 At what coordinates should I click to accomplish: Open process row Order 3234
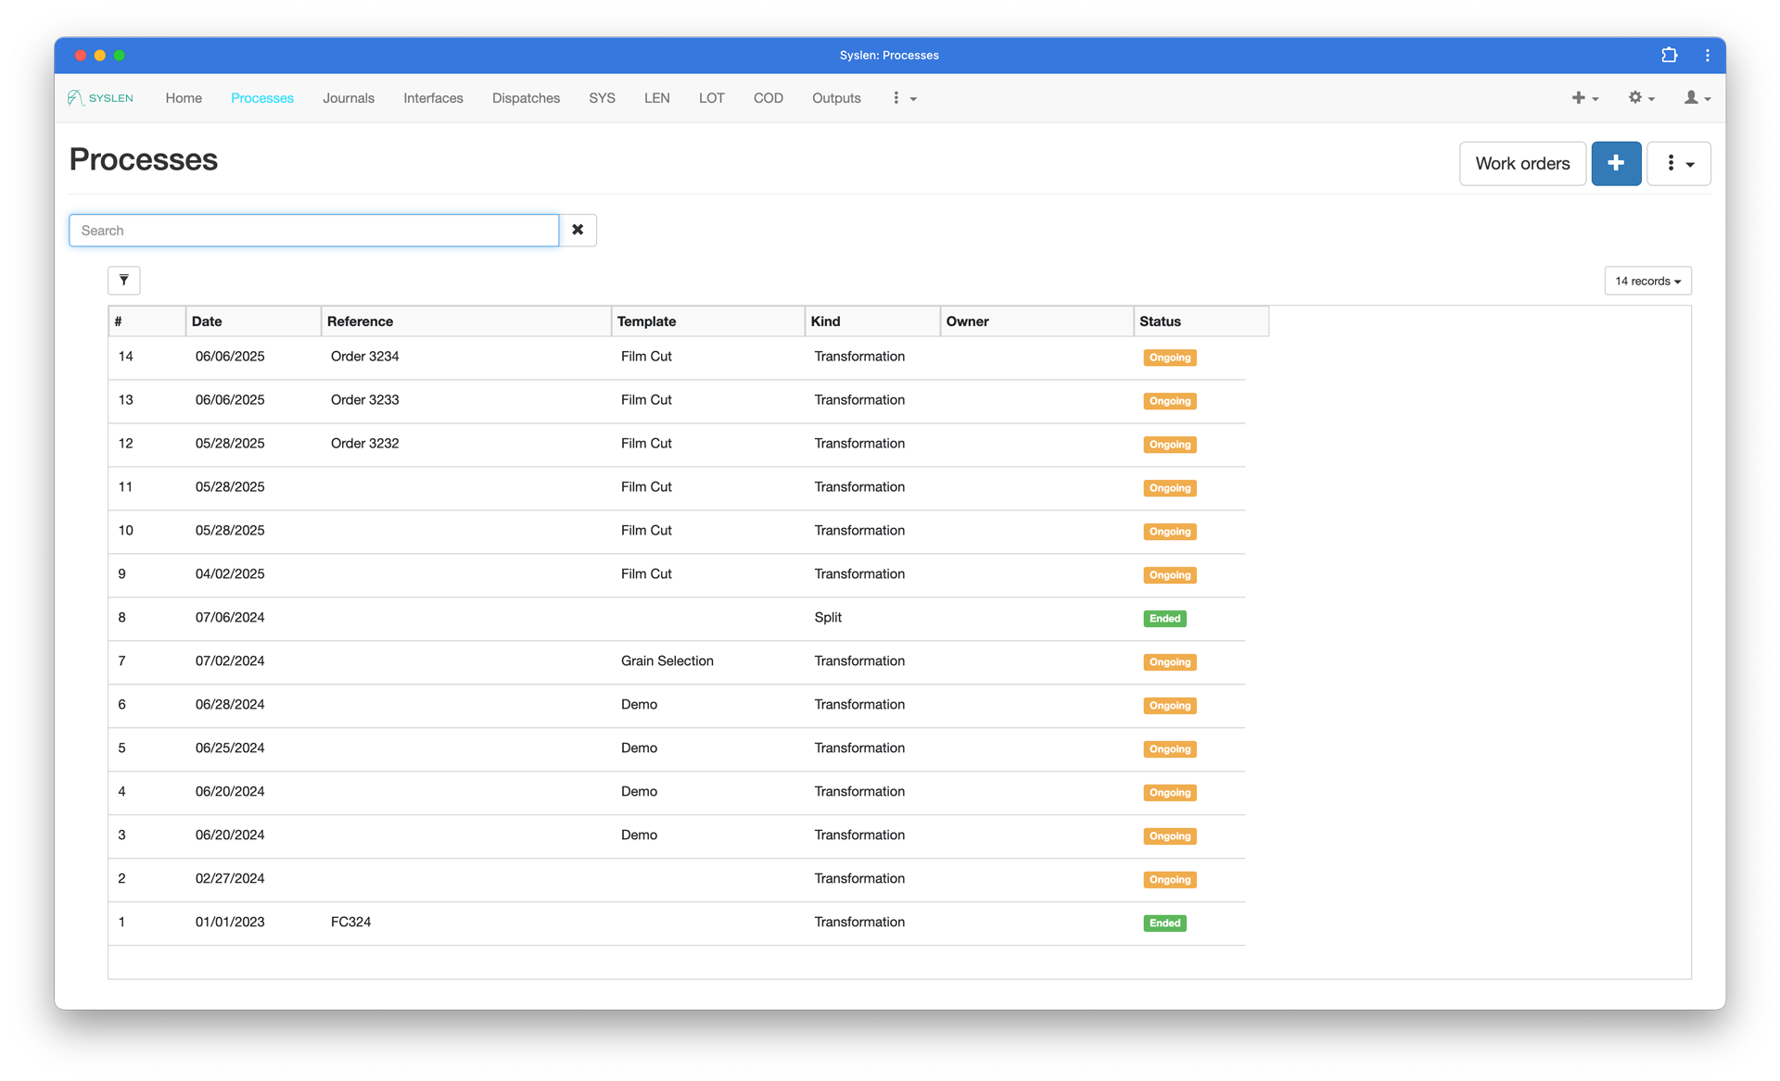(364, 357)
